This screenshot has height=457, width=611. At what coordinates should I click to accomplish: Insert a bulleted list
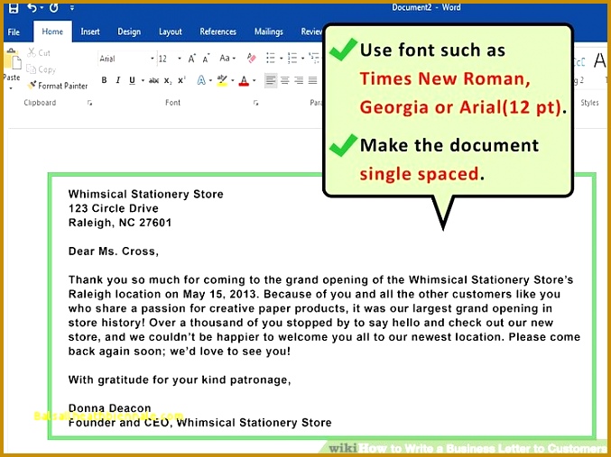pyautogui.click(x=271, y=59)
